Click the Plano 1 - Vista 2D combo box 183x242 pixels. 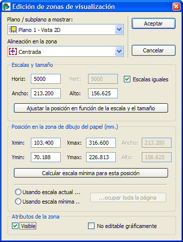[x=66, y=29]
